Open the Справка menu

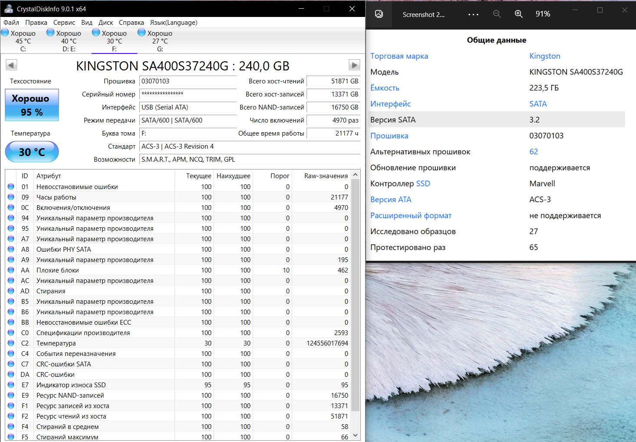click(131, 23)
